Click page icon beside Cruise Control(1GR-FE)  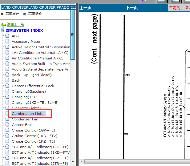click(7, 130)
